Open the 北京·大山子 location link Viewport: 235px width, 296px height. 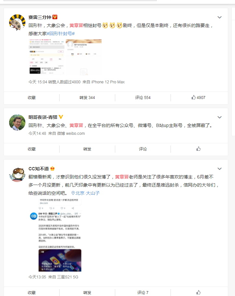point(86,193)
